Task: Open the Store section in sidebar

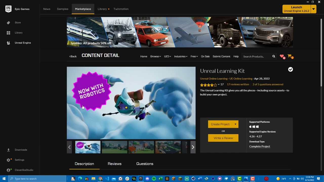Action: coord(18,22)
